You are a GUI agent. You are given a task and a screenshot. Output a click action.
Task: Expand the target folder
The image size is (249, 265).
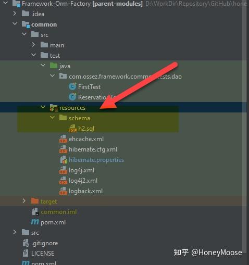pyautogui.click(x=24, y=201)
